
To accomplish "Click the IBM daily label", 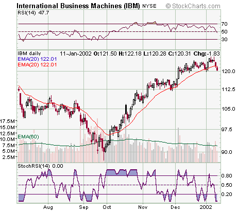I will point(29,54).
